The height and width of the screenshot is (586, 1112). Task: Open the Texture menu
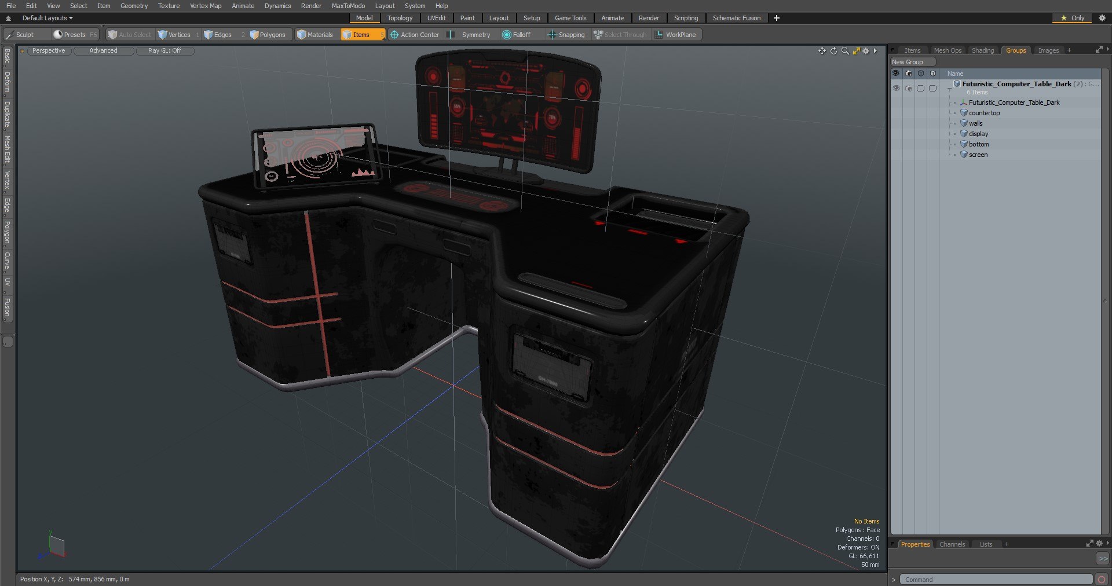tap(169, 6)
